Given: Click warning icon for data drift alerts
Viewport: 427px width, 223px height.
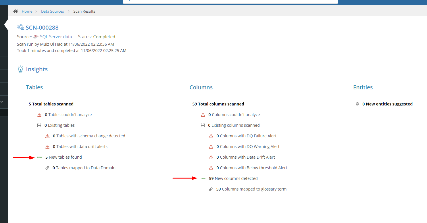Looking at the screenshot, I should point(47,147).
